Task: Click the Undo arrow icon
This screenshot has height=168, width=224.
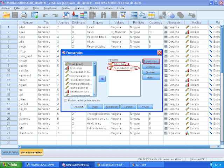Action: (45, 15)
